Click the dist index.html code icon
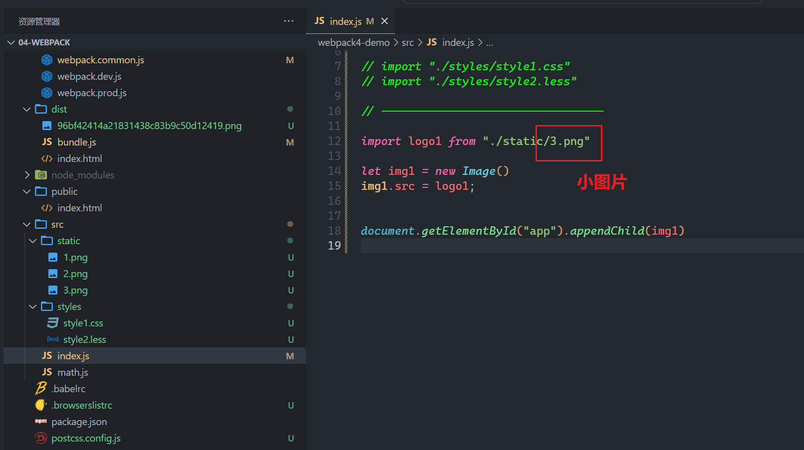The height and width of the screenshot is (450, 804). (47, 158)
